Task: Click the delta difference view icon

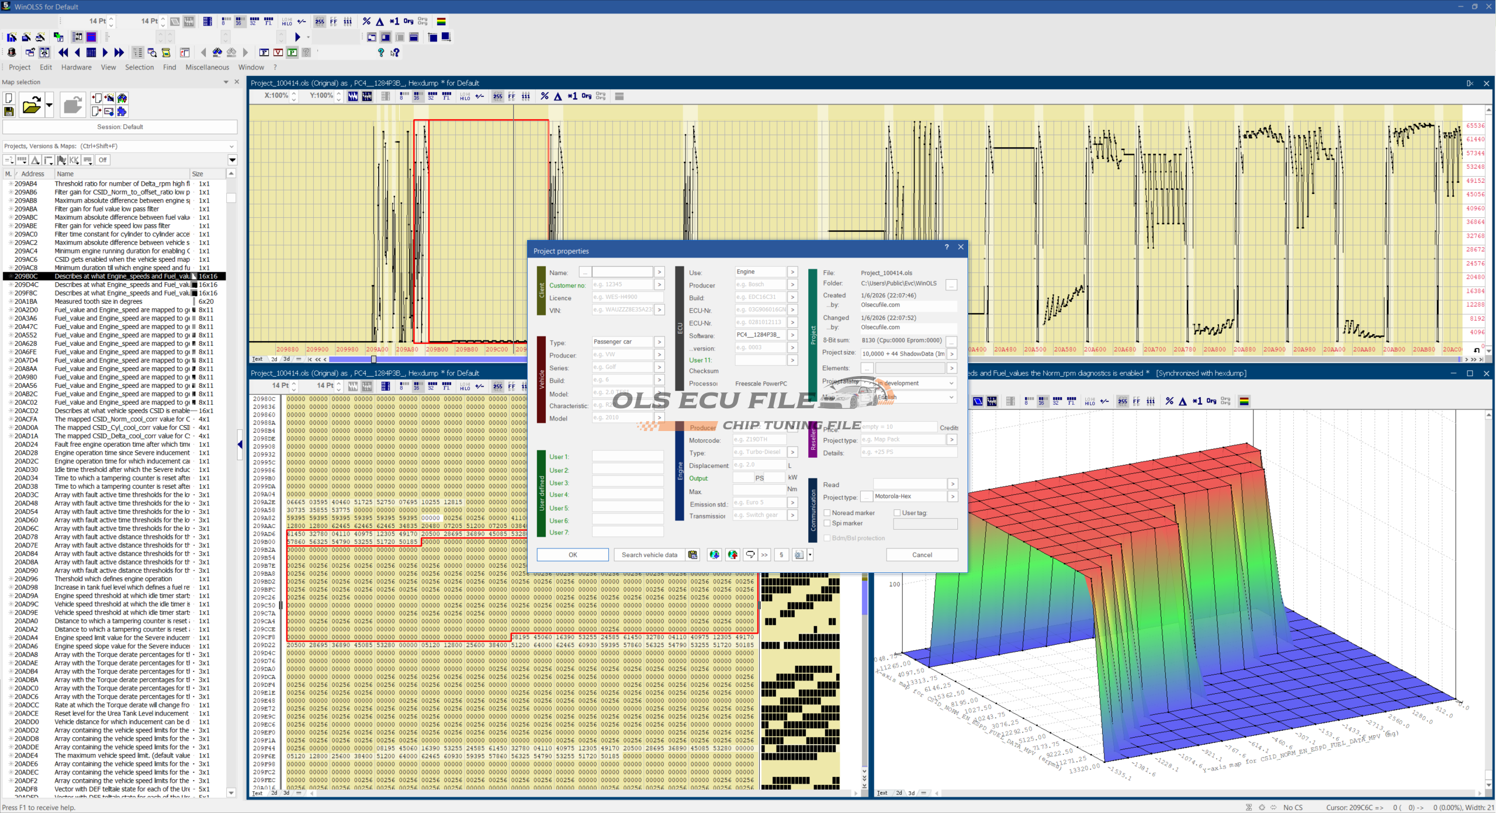Action: pos(380,22)
